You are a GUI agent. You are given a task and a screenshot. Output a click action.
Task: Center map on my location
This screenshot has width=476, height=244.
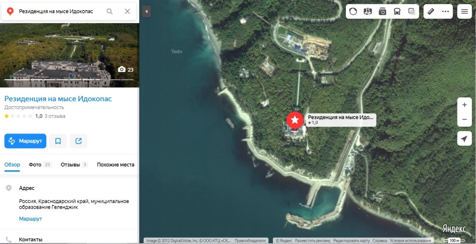click(x=464, y=139)
